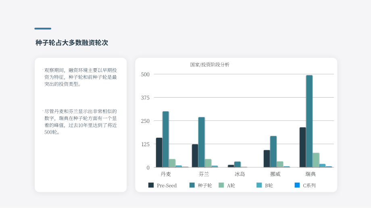
Task: Click the 375 y-axis value
Action: coord(145,98)
